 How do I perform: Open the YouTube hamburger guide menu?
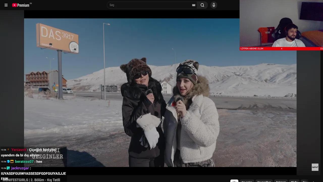(6, 5)
